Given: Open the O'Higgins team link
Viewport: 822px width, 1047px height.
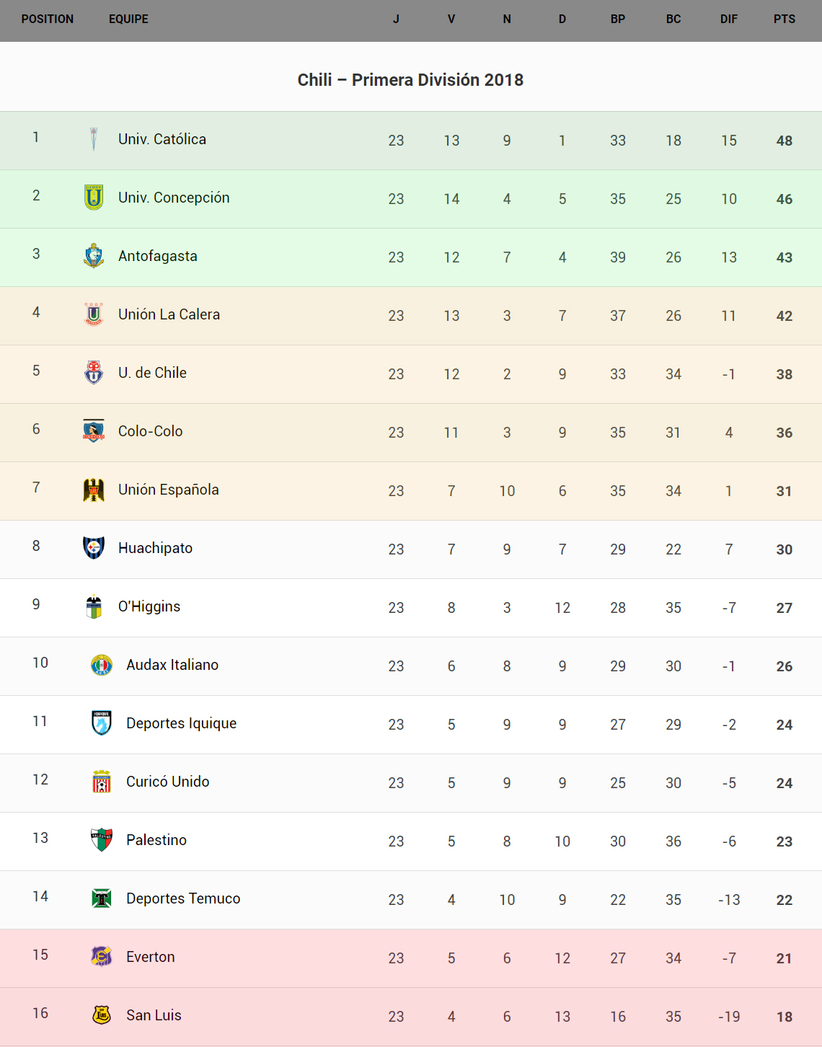Looking at the screenshot, I should click(149, 606).
